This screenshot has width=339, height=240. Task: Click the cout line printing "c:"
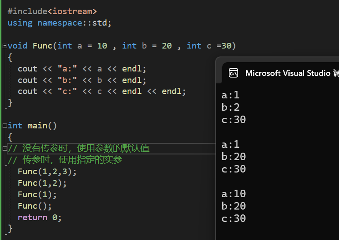(x=102, y=91)
